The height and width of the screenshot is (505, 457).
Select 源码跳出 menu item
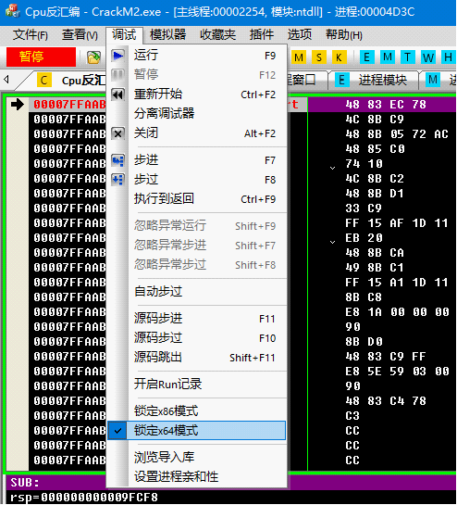click(x=196, y=357)
